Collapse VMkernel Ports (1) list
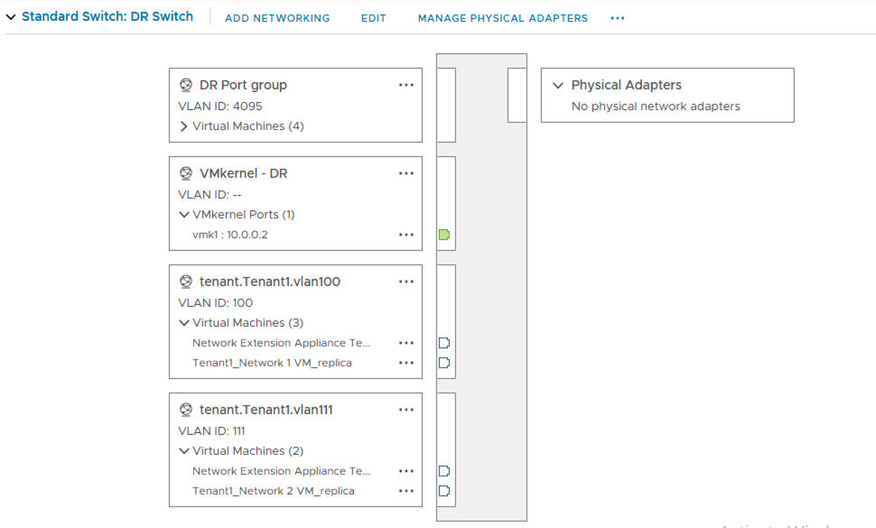876x528 pixels. pos(184,215)
